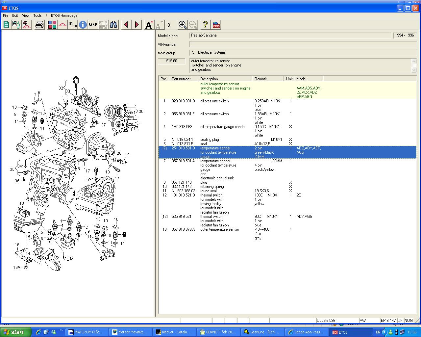Open search with the binoculars icon

pyautogui.click(x=113, y=25)
